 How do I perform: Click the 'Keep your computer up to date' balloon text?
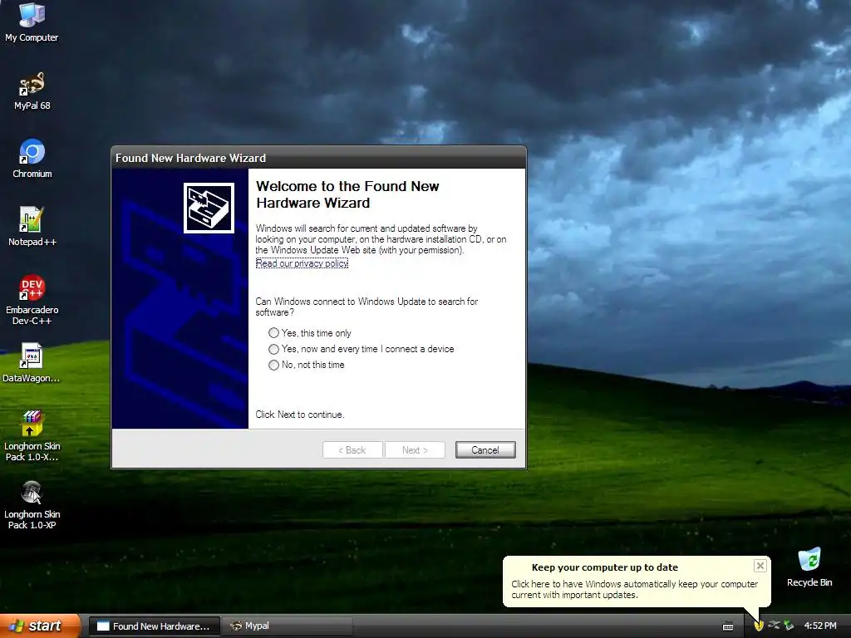click(x=634, y=589)
